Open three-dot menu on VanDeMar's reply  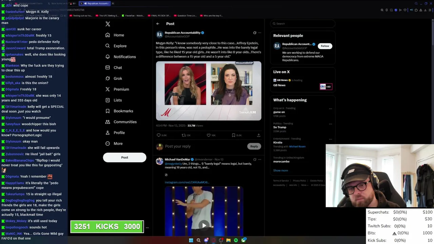[x=260, y=159]
